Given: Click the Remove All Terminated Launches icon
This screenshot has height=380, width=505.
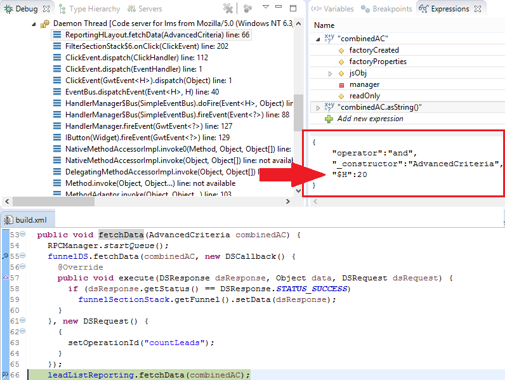Looking at the screenshot, I should 228,8.
